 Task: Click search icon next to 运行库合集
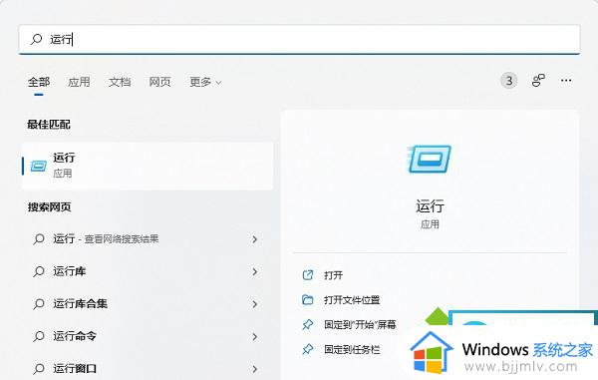tap(39, 304)
